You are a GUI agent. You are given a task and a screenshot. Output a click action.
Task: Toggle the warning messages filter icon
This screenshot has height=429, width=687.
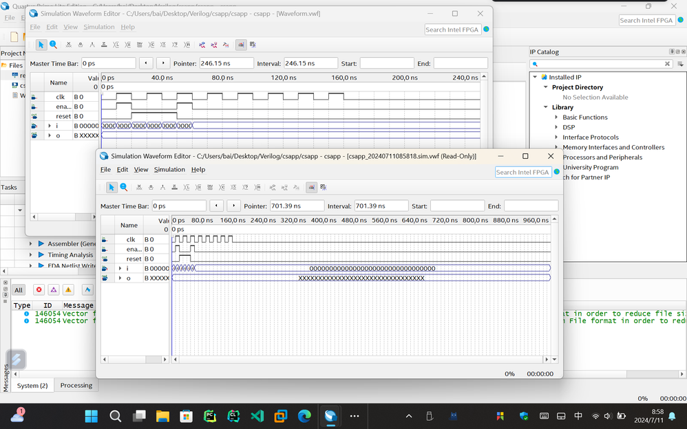(x=68, y=290)
